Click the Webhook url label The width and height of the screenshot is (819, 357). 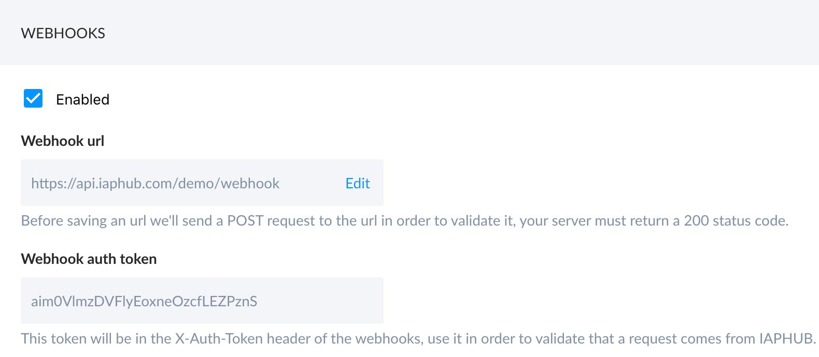[63, 141]
